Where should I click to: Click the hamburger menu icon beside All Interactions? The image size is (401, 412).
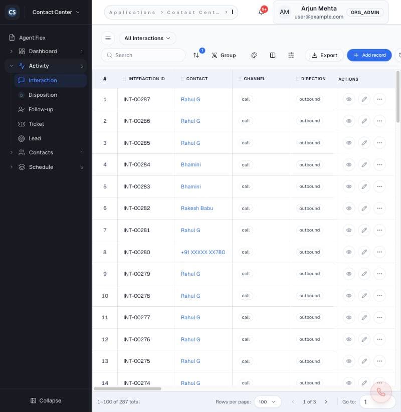[108, 39]
